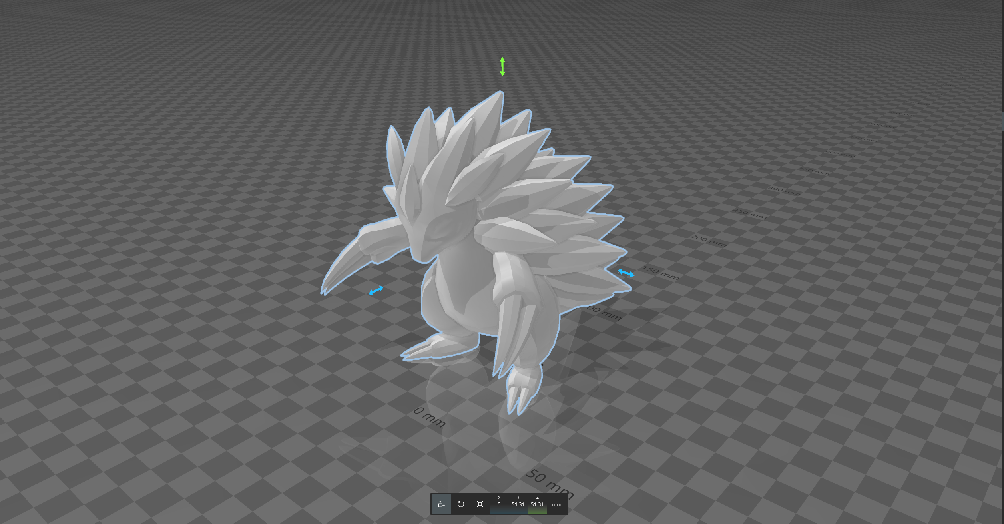Select the Move tool in bottom toolbar
This screenshot has height=524, width=1004.
(x=441, y=504)
